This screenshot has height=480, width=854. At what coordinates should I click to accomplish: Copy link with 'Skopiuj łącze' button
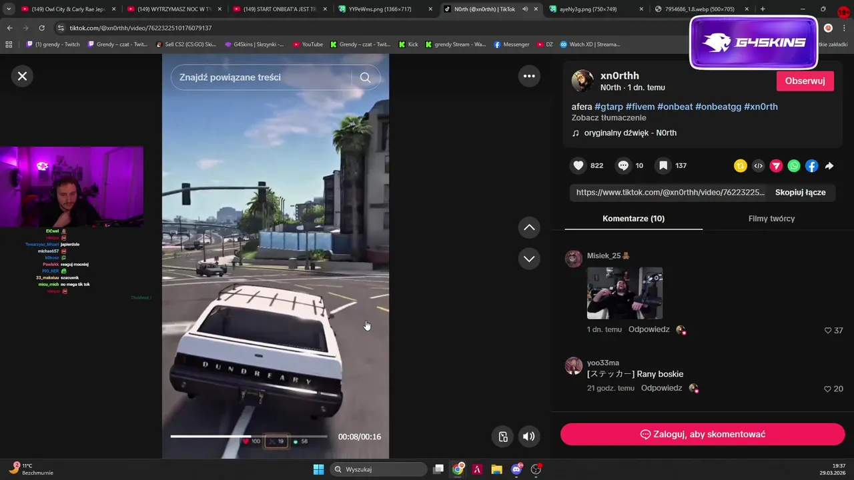[800, 192]
